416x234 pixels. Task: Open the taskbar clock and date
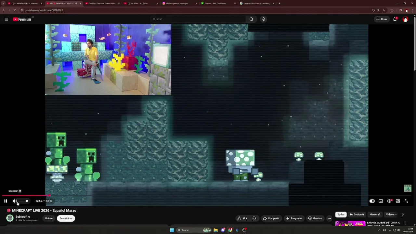pyautogui.click(x=408, y=230)
